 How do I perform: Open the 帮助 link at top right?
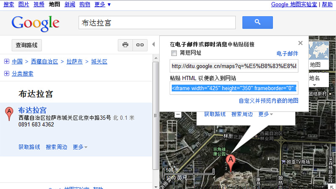tap(327, 4)
